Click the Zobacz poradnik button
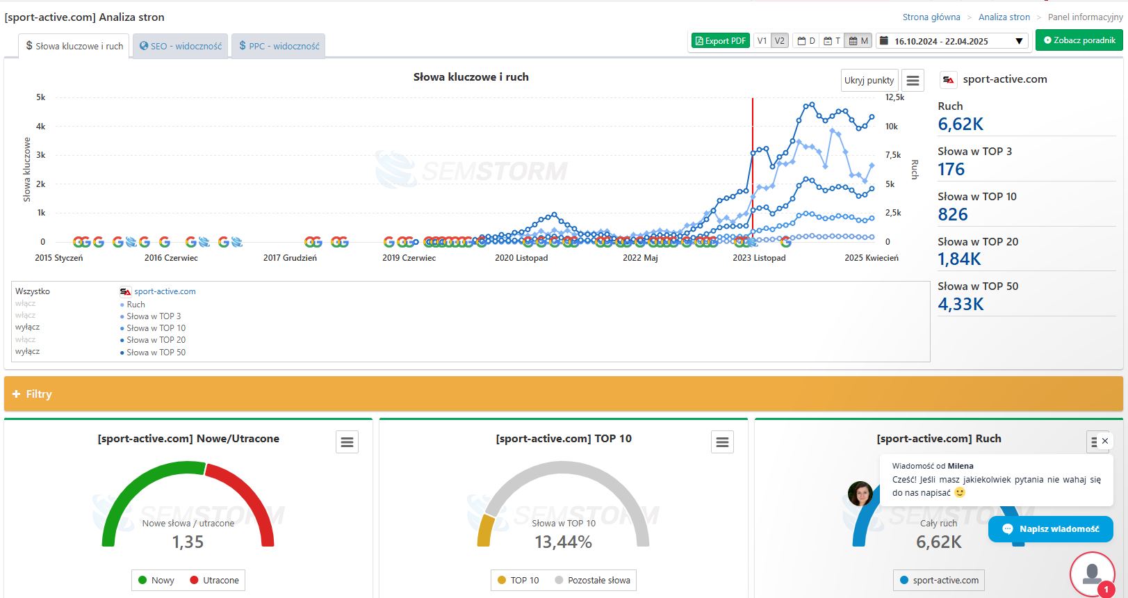 pyautogui.click(x=1079, y=40)
